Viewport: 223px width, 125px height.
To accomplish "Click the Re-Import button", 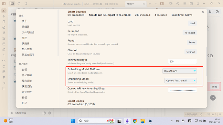I will pyautogui.click(x=190, y=33).
